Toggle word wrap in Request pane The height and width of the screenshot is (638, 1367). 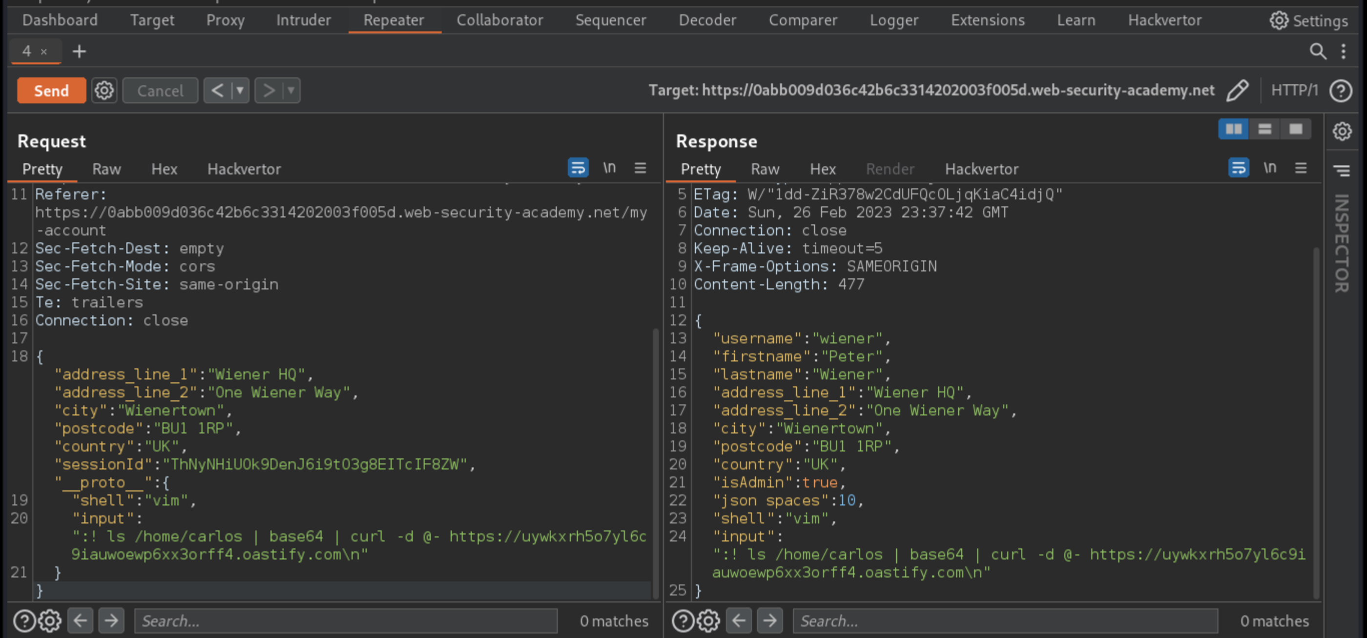click(x=578, y=168)
